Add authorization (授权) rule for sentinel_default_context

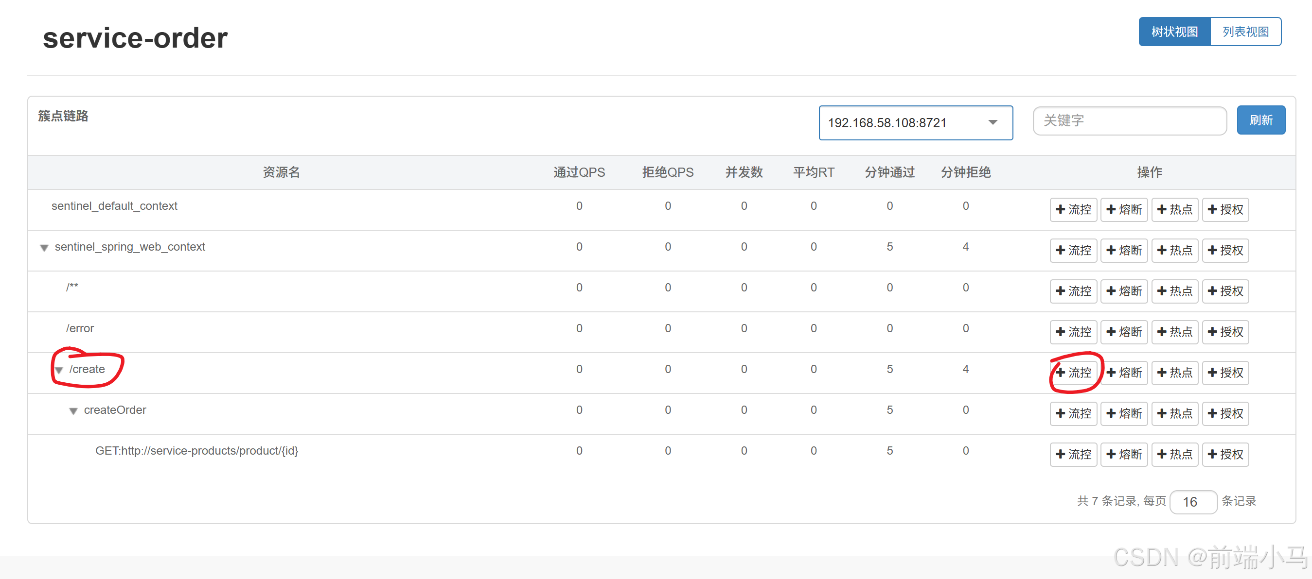click(x=1225, y=210)
